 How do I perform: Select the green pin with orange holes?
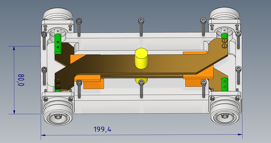click(225, 84)
